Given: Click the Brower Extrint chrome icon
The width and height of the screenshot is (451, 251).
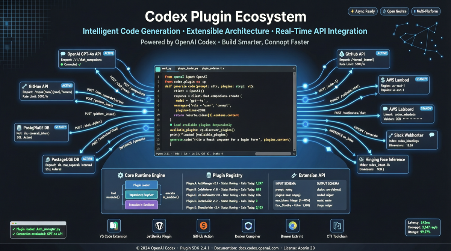Looking at the screenshot, I should (292, 225).
